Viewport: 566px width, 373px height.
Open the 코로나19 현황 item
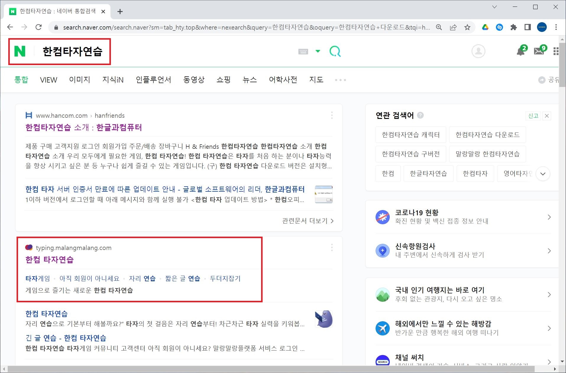tap(463, 217)
